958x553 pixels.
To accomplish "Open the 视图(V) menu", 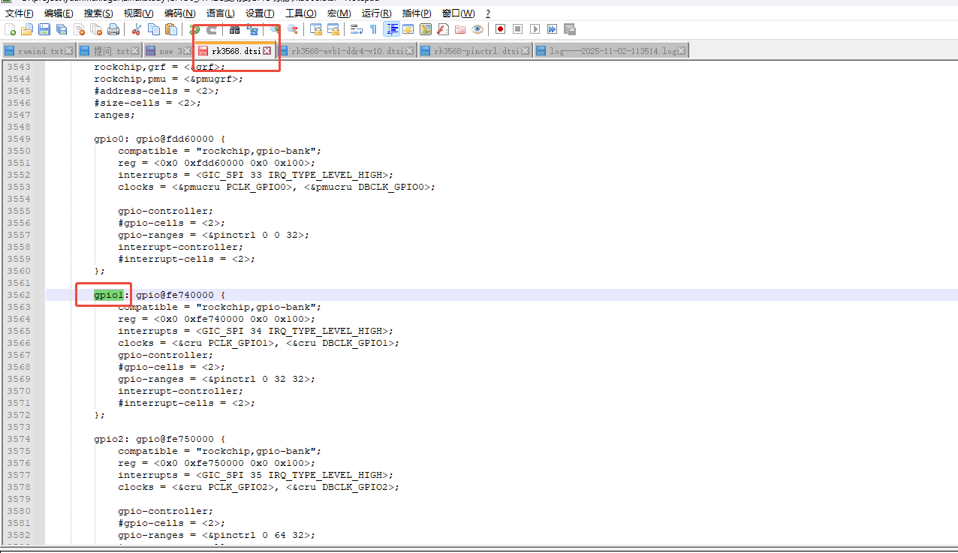I will click(x=139, y=14).
